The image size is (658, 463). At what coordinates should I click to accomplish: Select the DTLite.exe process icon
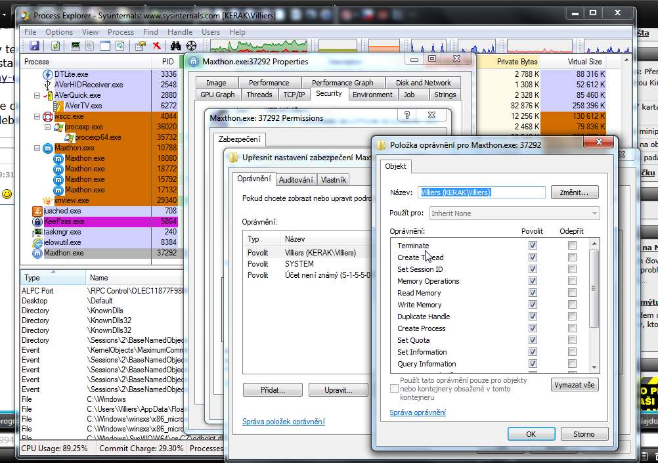(x=48, y=74)
